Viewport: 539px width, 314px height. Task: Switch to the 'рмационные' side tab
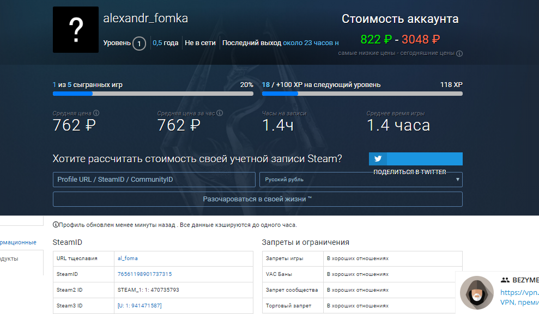(18, 242)
